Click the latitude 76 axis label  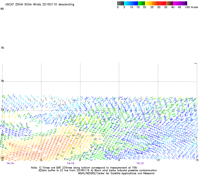[2, 81]
